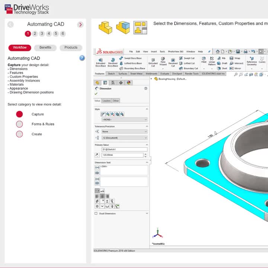This screenshot has height=268, width=268.
Task: Click the Wrap feature
Action: point(235,58)
